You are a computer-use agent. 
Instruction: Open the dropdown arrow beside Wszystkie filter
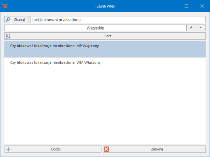coord(201,28)
